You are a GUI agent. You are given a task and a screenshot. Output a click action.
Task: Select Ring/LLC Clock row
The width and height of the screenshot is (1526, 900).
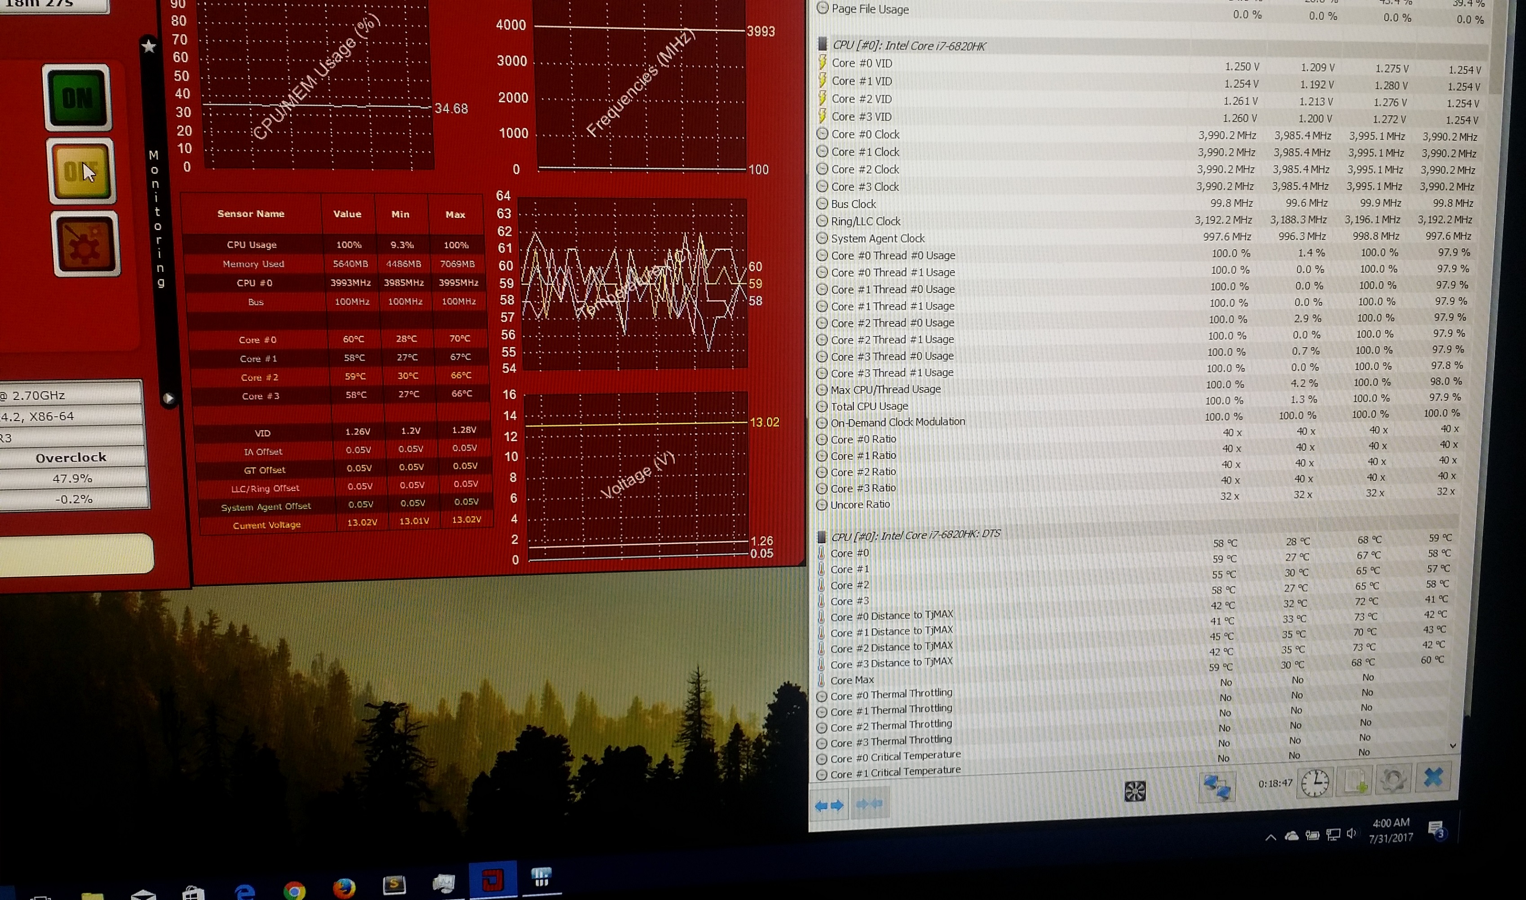pos(1145,221)
